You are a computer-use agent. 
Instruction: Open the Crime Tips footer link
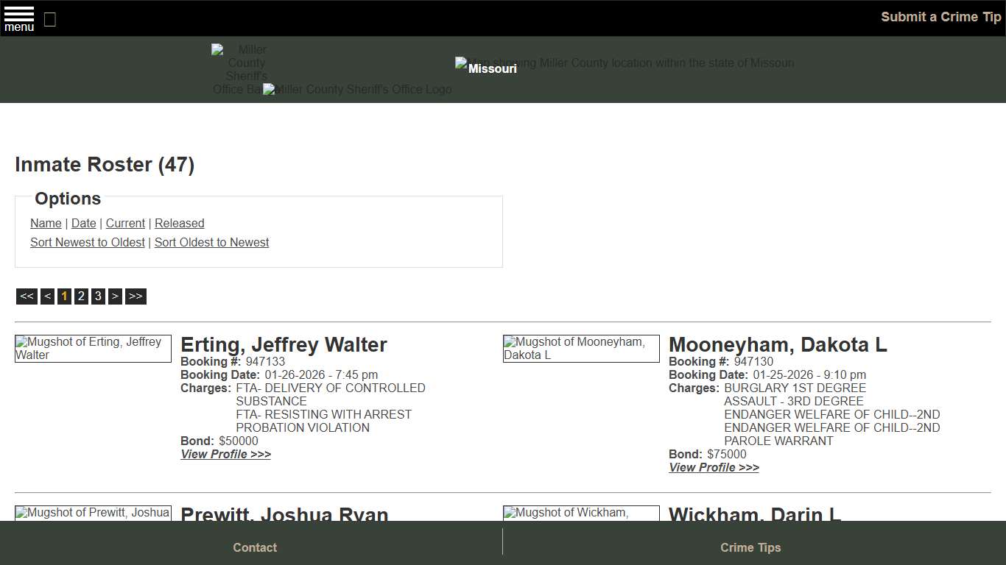tap(750, 547)
